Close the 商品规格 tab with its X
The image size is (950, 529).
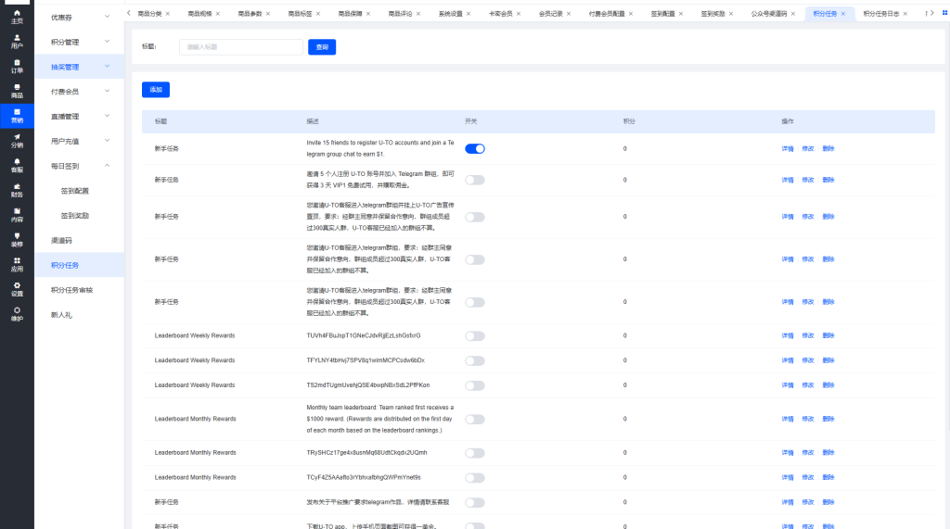218,14
